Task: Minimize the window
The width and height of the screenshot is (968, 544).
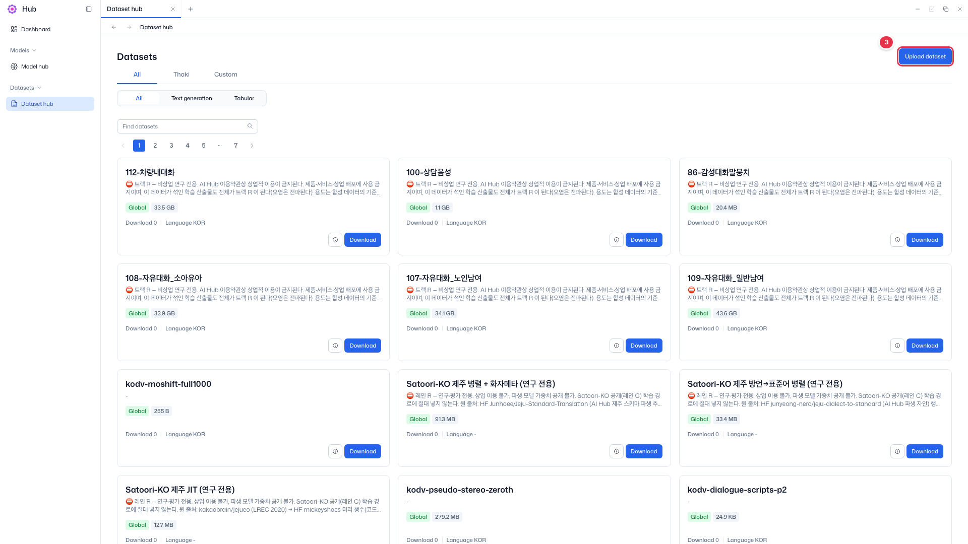Action: 918,9
